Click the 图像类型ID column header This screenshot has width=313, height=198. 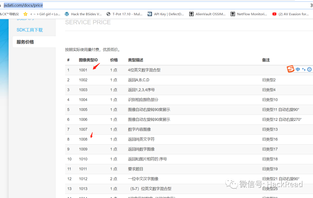pyautogui.click(x=88, y=60)
